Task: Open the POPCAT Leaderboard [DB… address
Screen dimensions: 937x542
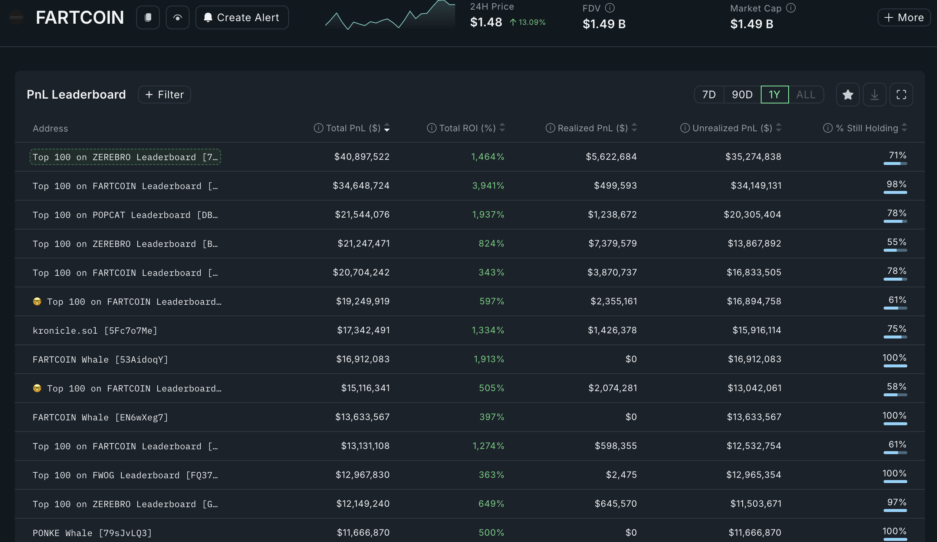Action: (x=125, y=215)
